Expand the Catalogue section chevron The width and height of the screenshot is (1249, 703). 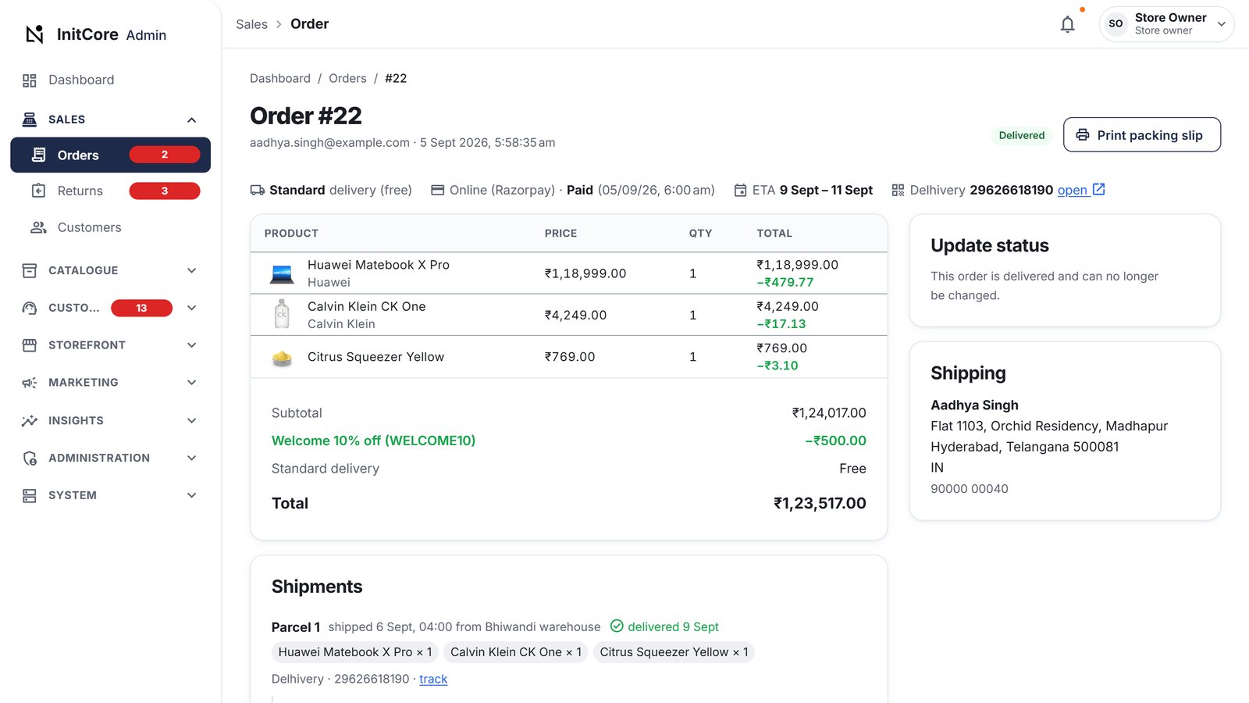coord(191,270)
